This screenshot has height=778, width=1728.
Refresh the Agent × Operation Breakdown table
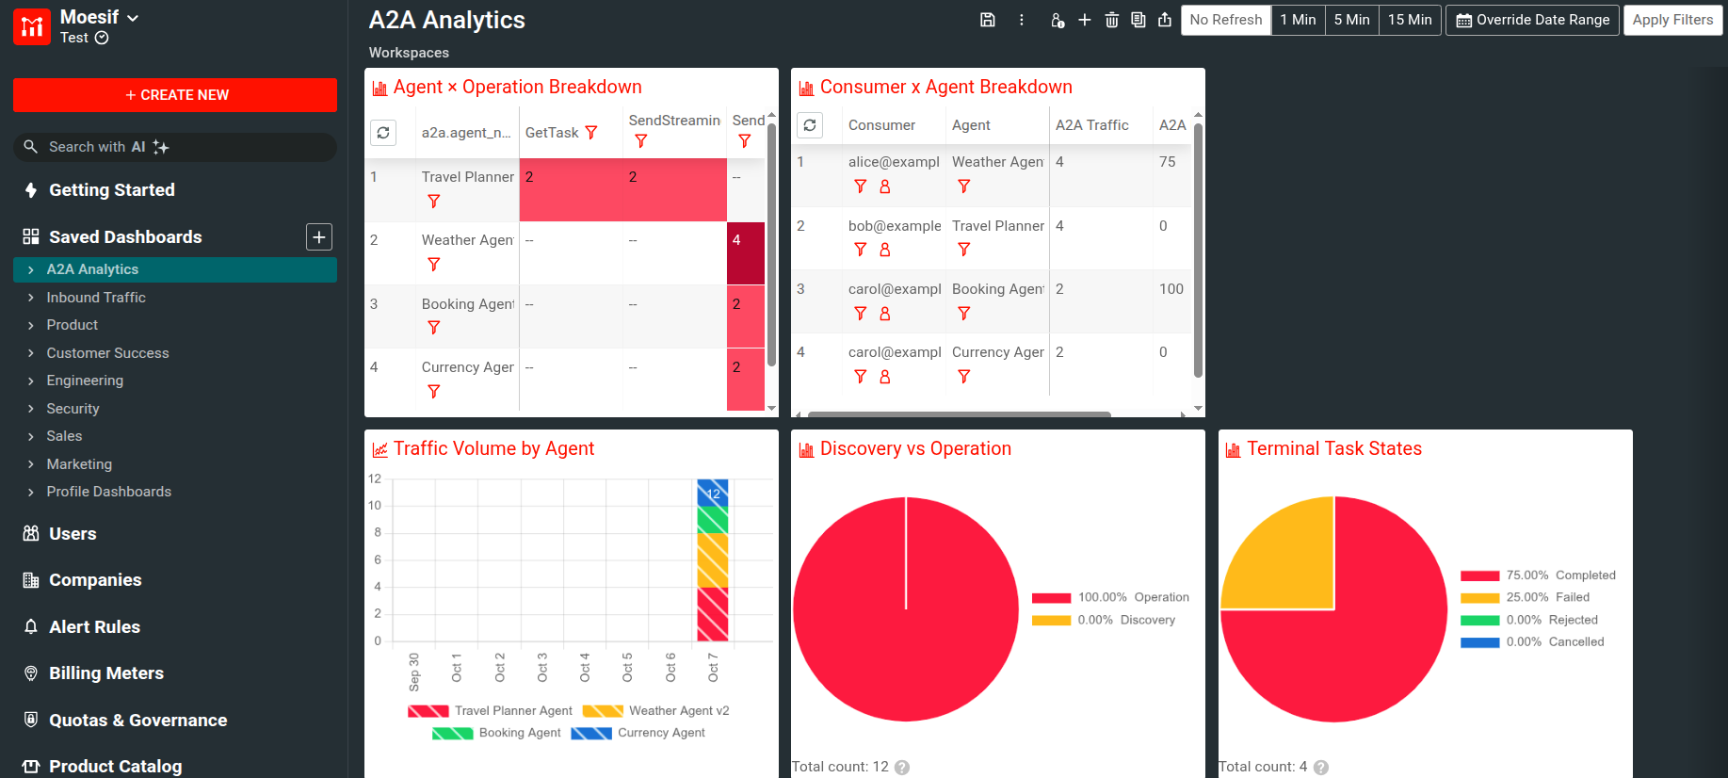point(383,133)
